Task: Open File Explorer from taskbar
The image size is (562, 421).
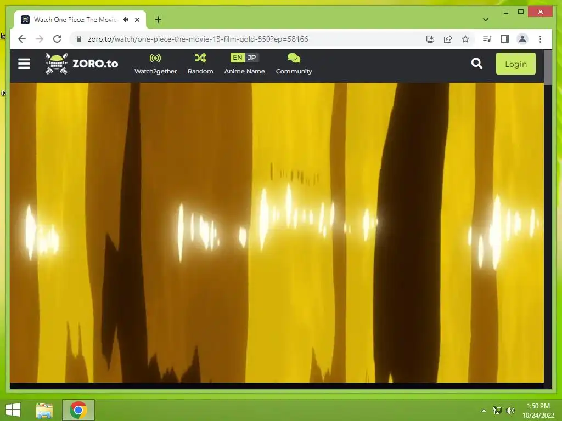Action: (44, 410)
